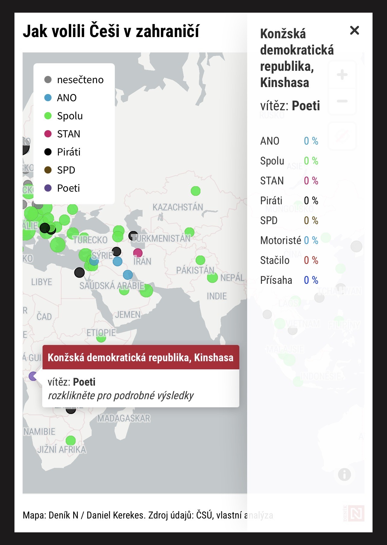
Task: Click the Poeti purple legend dot
Action: tap(48, 188)
